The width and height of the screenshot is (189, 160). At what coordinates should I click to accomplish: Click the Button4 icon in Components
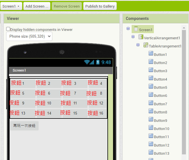coord(151,78)
